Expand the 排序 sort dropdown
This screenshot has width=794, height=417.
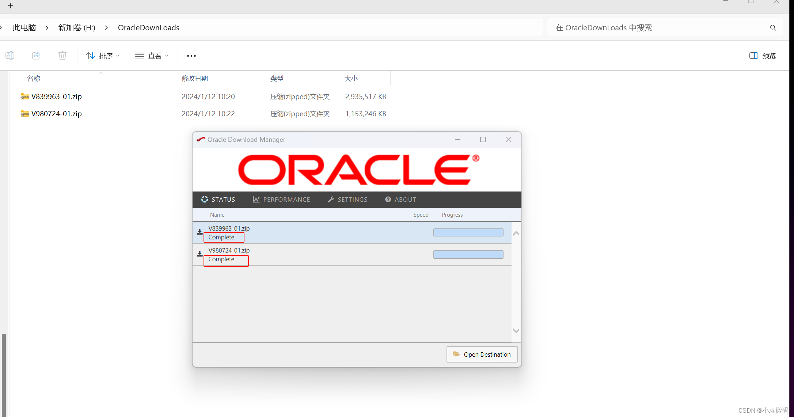(103, 56)
